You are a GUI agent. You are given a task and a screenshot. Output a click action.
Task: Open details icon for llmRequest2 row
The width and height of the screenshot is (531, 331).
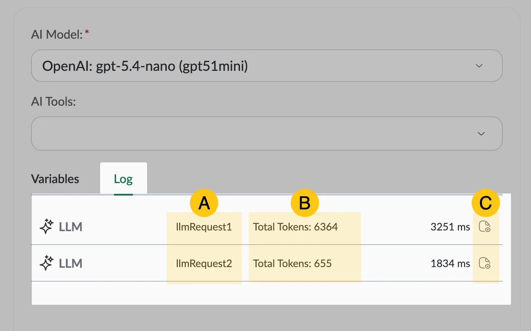coord(485,263)
